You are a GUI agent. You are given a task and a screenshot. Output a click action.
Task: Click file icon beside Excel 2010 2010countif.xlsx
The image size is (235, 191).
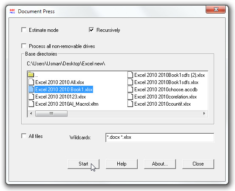[x=130, y=104]
